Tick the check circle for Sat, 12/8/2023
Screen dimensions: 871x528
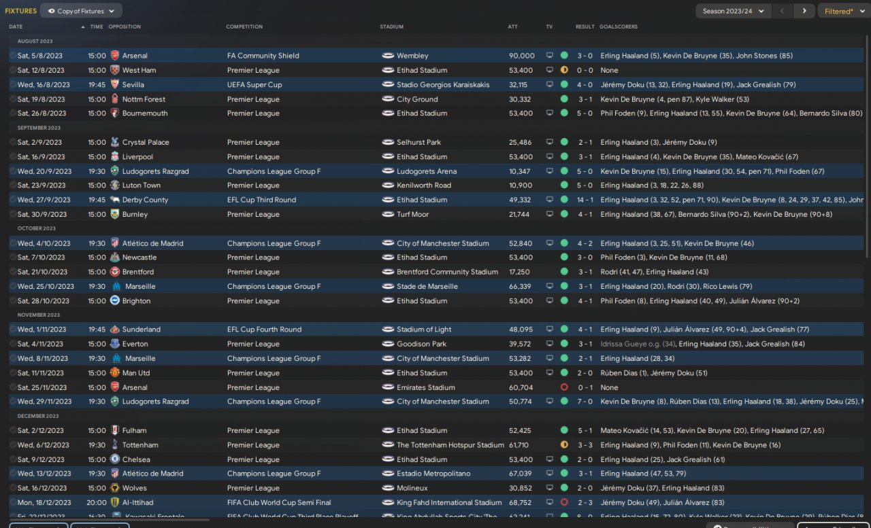13,70
